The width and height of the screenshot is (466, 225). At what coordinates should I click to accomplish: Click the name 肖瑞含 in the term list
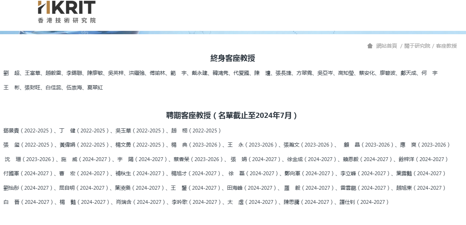tap(123, 202)
